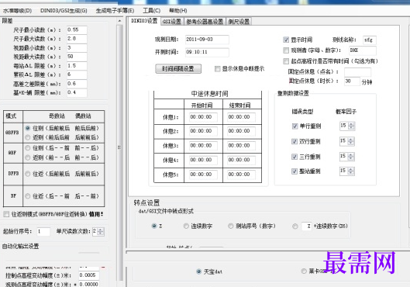410x287 pixels.
Task: Click the 休息1 结束时间 field
Action: tap(241, 117)
